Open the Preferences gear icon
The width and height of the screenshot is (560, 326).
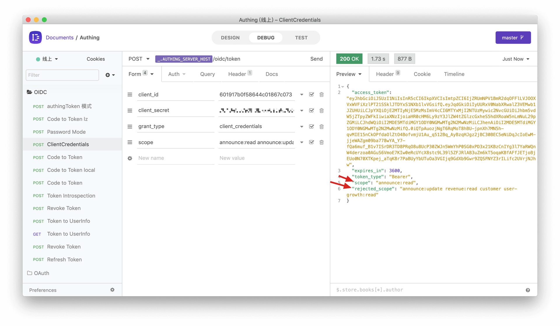[x=112, y=290]
